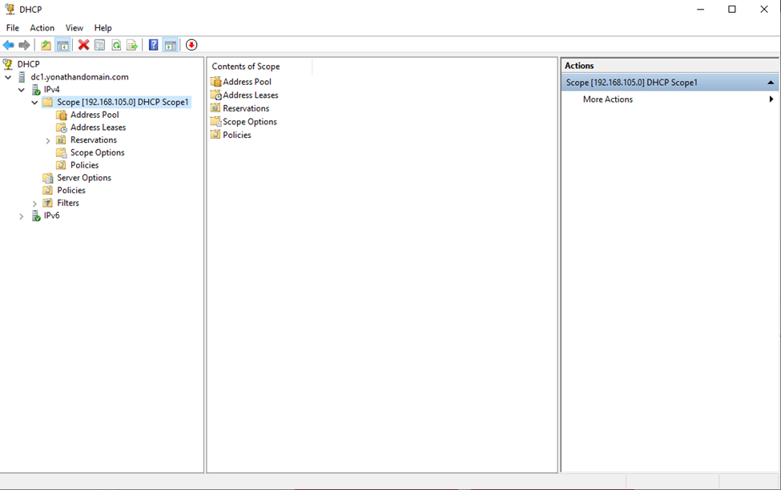Open Reservations in the Contents of Scope list
Screen dimensions: 781x490
pos(246,108)
